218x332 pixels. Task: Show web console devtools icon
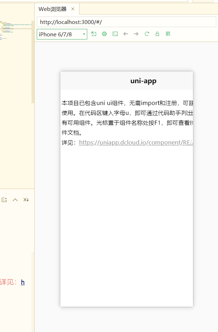click(115, 34)
